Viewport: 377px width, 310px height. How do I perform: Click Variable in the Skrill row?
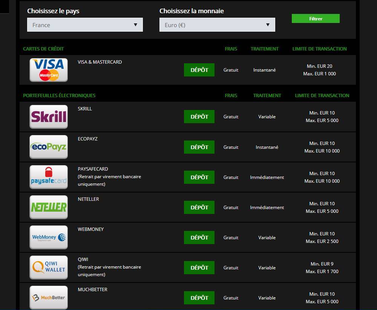pyautogui.click(x=267, y=117)
